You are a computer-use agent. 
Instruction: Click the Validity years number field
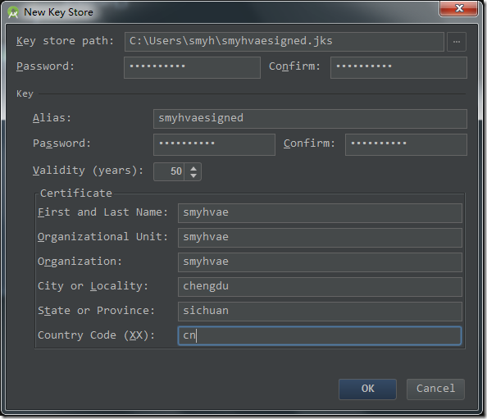tap(169, 171)
